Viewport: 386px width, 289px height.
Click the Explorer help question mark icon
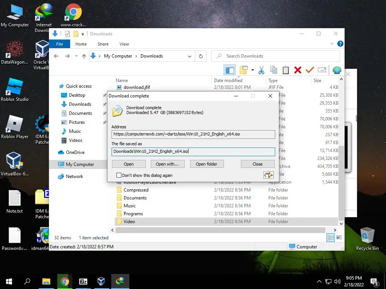(x=340, y=44)
